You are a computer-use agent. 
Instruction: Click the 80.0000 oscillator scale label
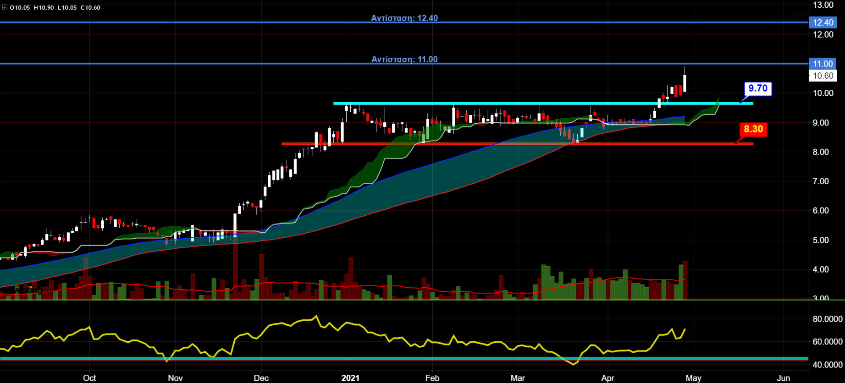click(x=827, y=319)
